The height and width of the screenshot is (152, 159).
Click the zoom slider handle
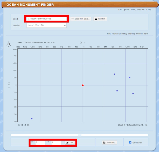pyautogui.click(x=79, y=135)
